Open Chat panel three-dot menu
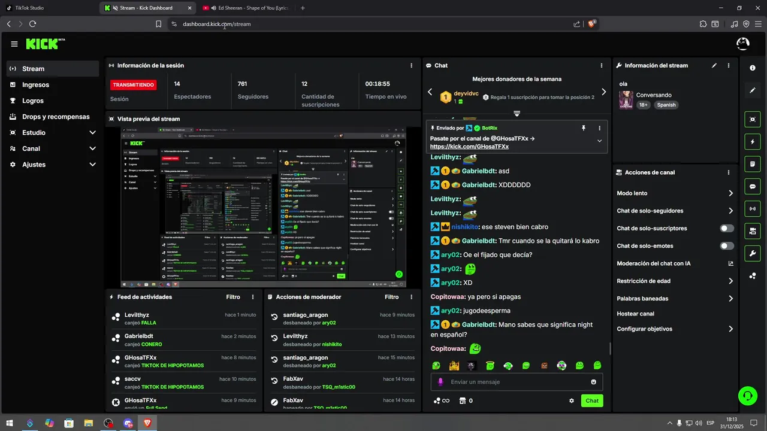 point(602,65)
